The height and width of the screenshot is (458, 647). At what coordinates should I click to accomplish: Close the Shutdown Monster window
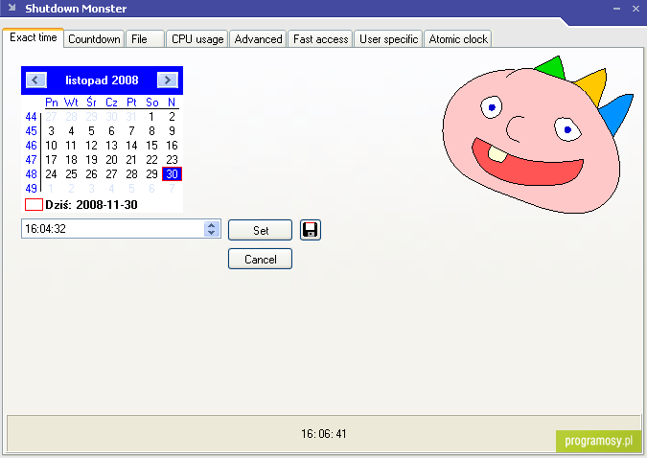[x=635, y=9]
